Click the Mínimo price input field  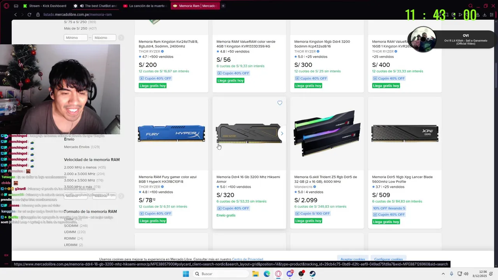[x=76, y=38]
